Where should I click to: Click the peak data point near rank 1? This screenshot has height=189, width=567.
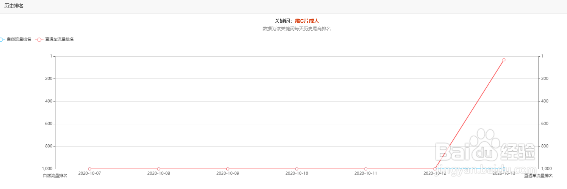504,60
